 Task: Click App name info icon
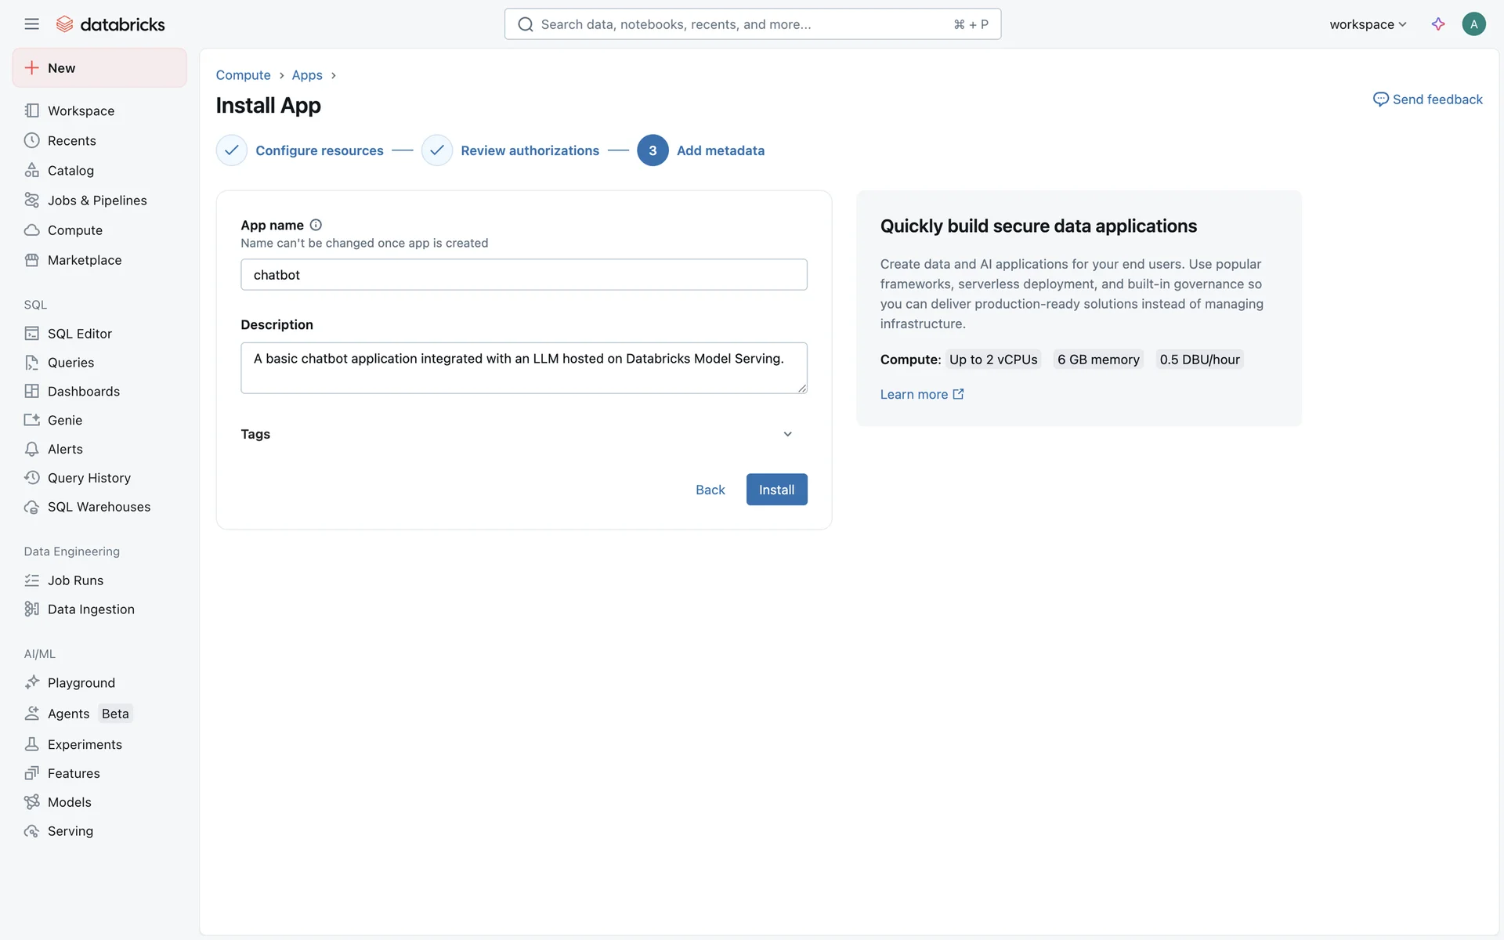pos(316,225)
